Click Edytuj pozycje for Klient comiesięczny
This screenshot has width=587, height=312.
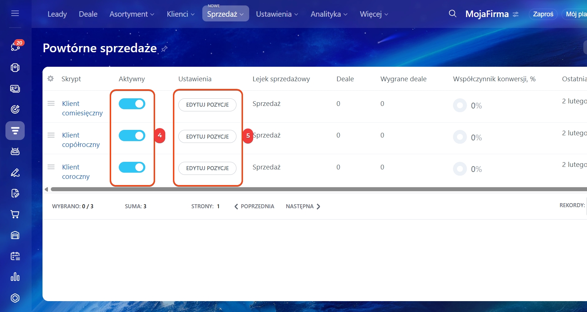click(207, 105)
